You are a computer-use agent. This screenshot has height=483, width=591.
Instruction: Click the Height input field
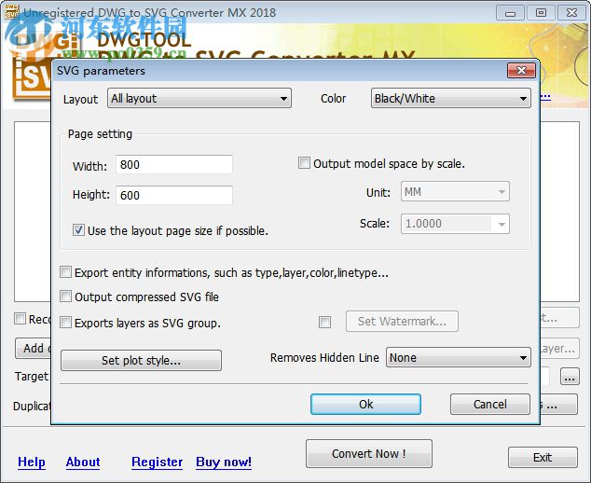174,195
